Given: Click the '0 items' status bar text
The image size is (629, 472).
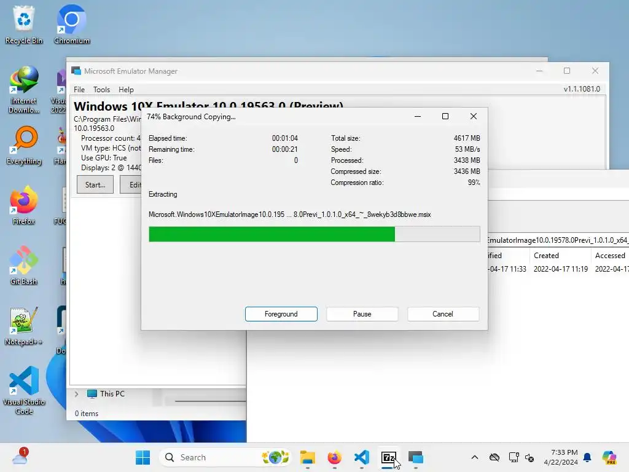Looking at the screenshot, I should coord(86,414).
